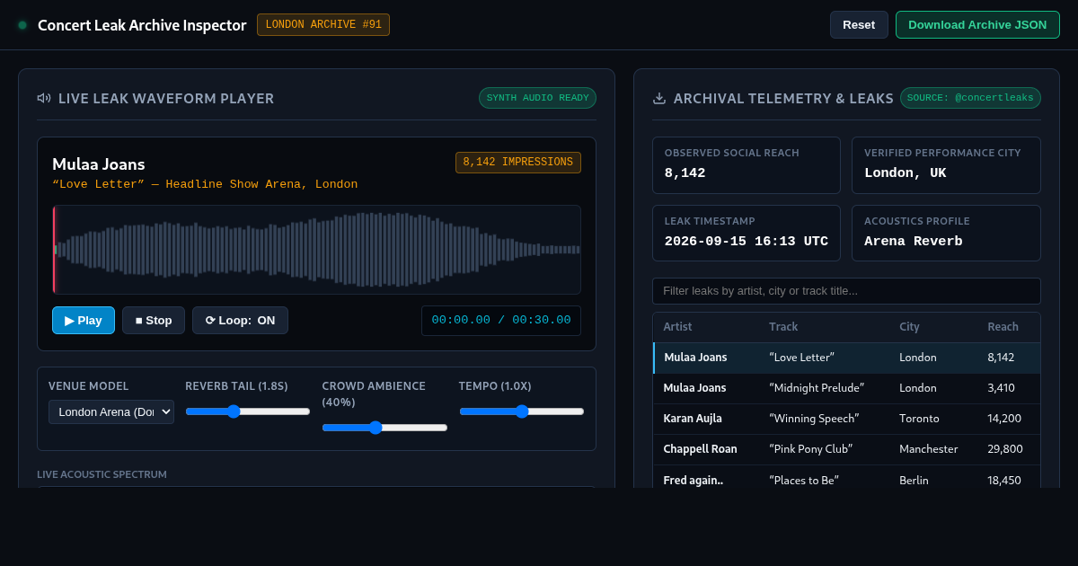1078x566 pixels.
Task: Click the “Pink Pony Club” track cell
Action: click(x=810, y=449)
